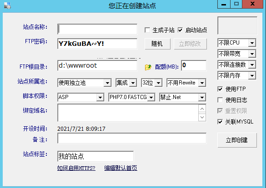Open the 不用Rewrite dropdown
This screenshot has height=188, width=266.
[186, 83]
